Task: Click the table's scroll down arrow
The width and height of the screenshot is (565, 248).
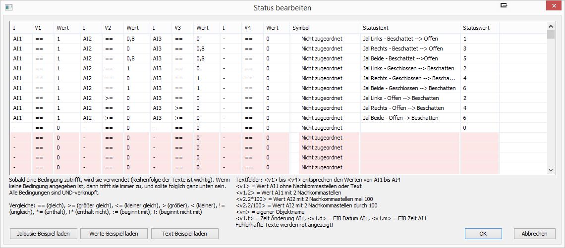Action: pos(551,169)
